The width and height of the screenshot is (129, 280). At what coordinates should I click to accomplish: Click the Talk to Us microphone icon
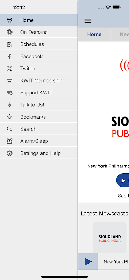click(x=9, y=105)
